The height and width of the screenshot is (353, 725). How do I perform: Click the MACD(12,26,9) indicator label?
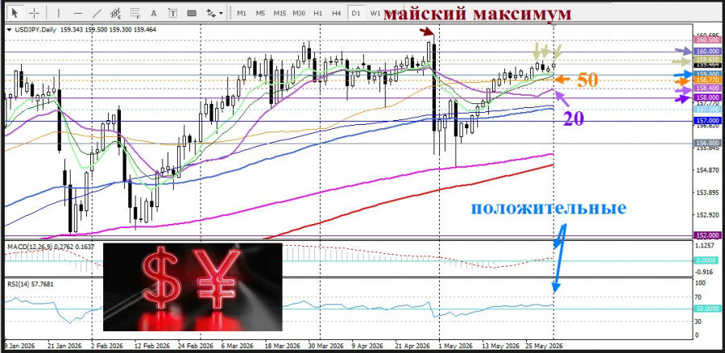point(30,247)
